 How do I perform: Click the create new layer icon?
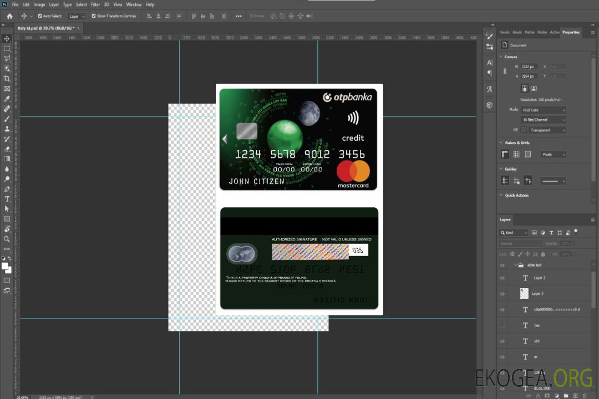point(575,396)
